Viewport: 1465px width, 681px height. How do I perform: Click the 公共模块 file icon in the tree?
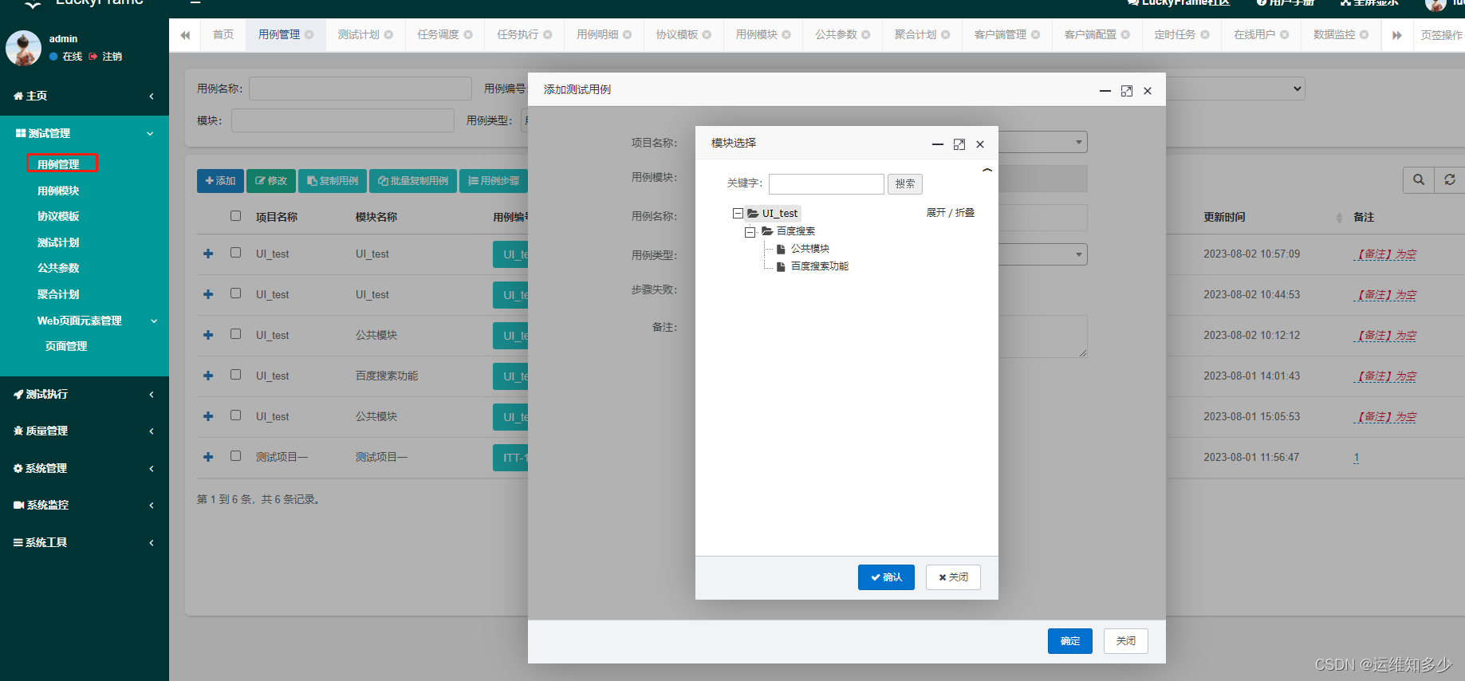click(781, 249)
